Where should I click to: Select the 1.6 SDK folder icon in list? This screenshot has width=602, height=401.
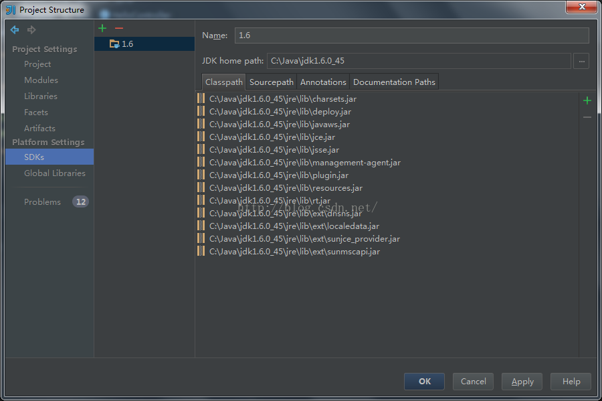[x=114, y=44]
